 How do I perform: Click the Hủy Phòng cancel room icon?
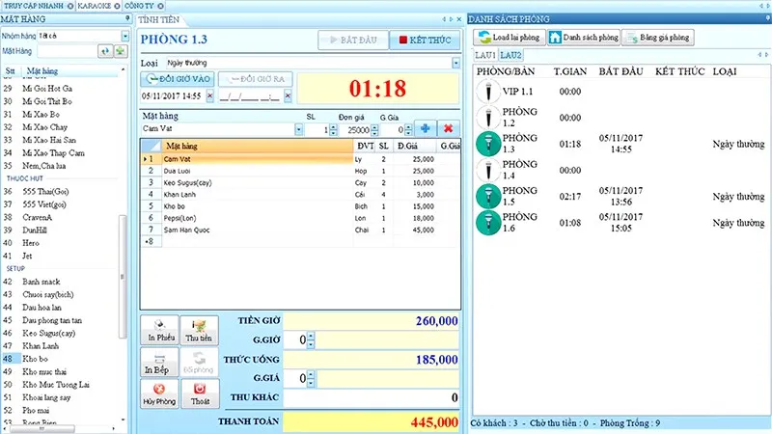tap(159, 393)
